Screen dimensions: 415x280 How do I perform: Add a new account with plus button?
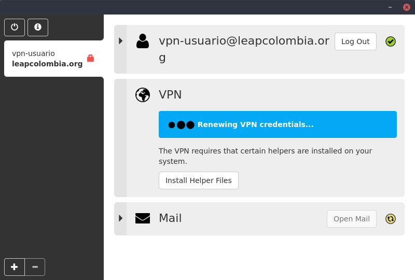tap(15, 267)
